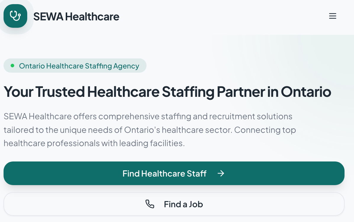Click the word "Agency" in the green badge
This screenshot has width=354, height=222.
(126, 66)
